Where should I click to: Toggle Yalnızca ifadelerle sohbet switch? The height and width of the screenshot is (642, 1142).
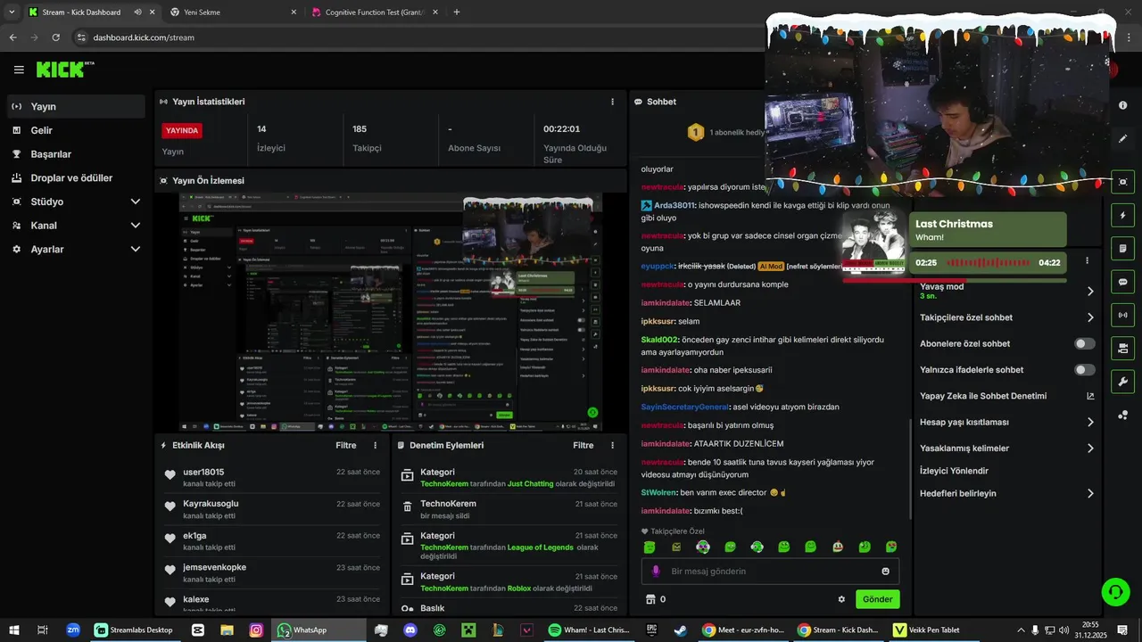click(x=1085, y=370)
